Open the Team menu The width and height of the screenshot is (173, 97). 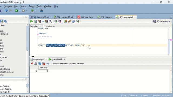tap(32, 6)
